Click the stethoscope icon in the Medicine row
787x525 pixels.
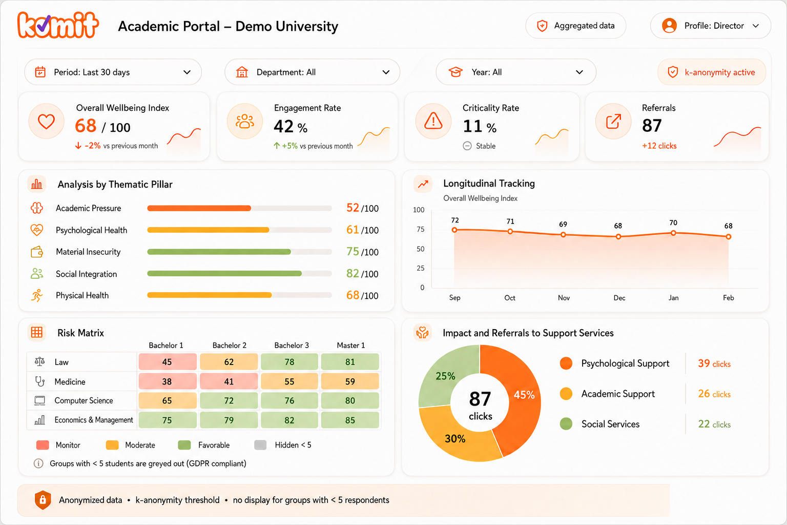[x=39, y=381]
